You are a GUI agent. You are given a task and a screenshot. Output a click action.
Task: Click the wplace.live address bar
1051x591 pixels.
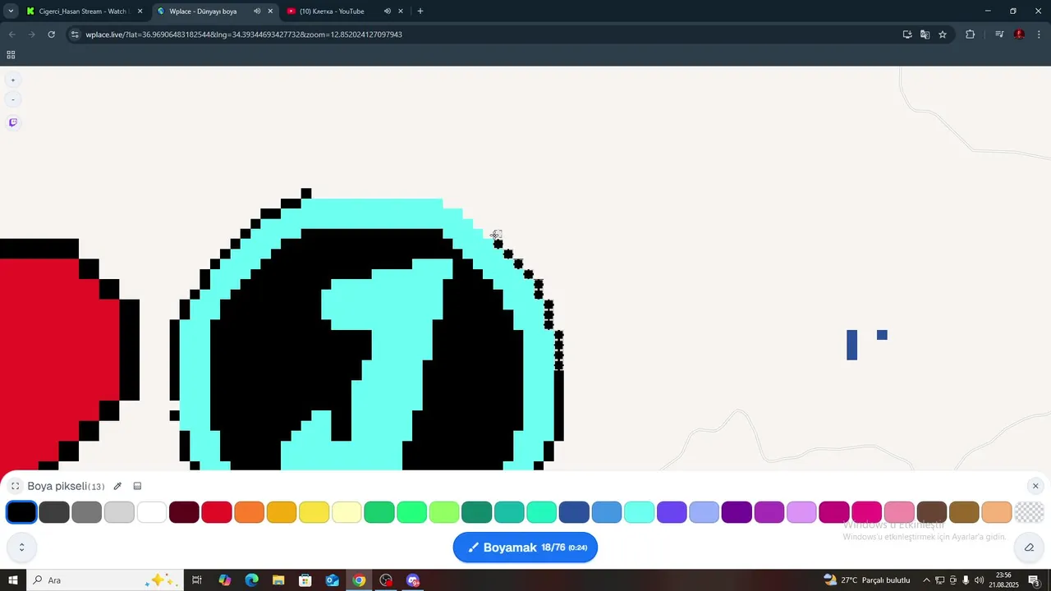pyautogui.click(x=484, y=34)
